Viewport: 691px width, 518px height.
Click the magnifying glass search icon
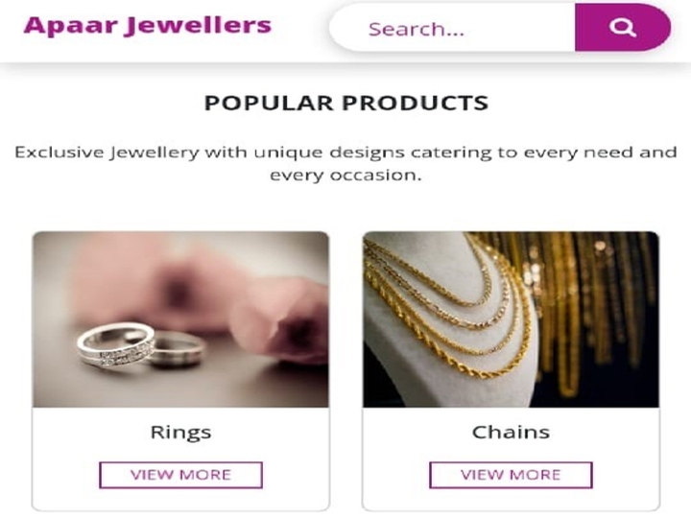tap(623, 28)
